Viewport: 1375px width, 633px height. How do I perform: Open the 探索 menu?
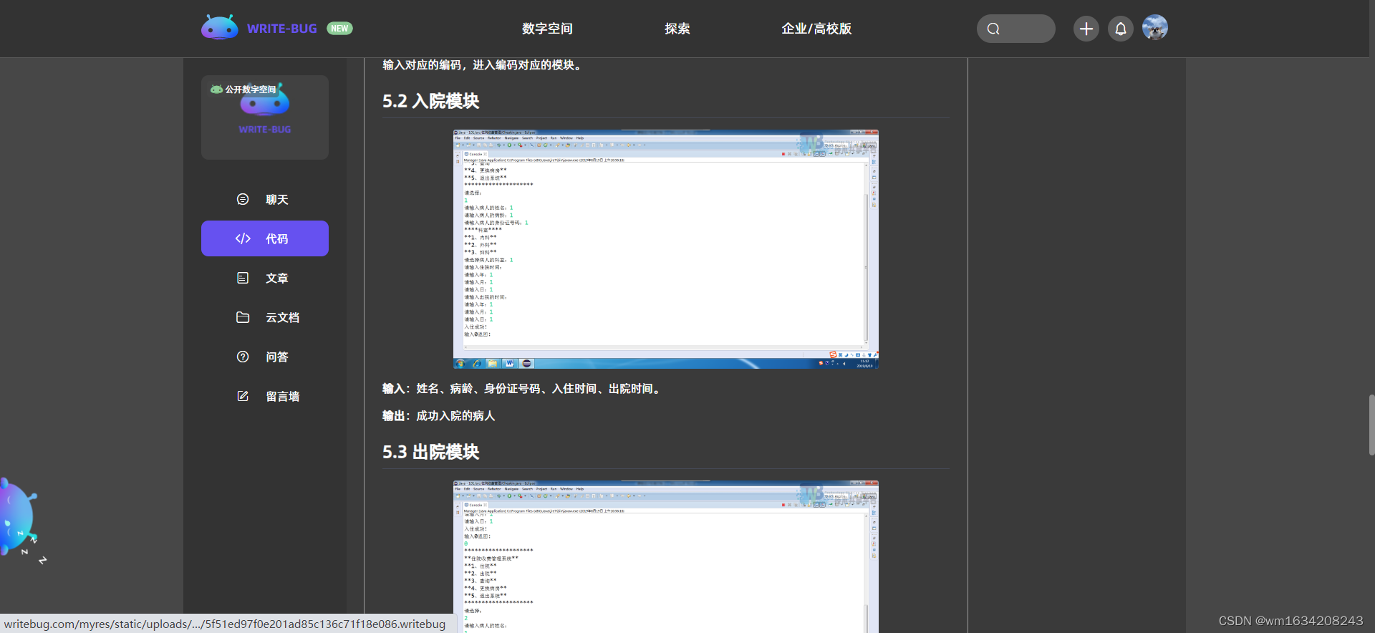tap(677, 29)
